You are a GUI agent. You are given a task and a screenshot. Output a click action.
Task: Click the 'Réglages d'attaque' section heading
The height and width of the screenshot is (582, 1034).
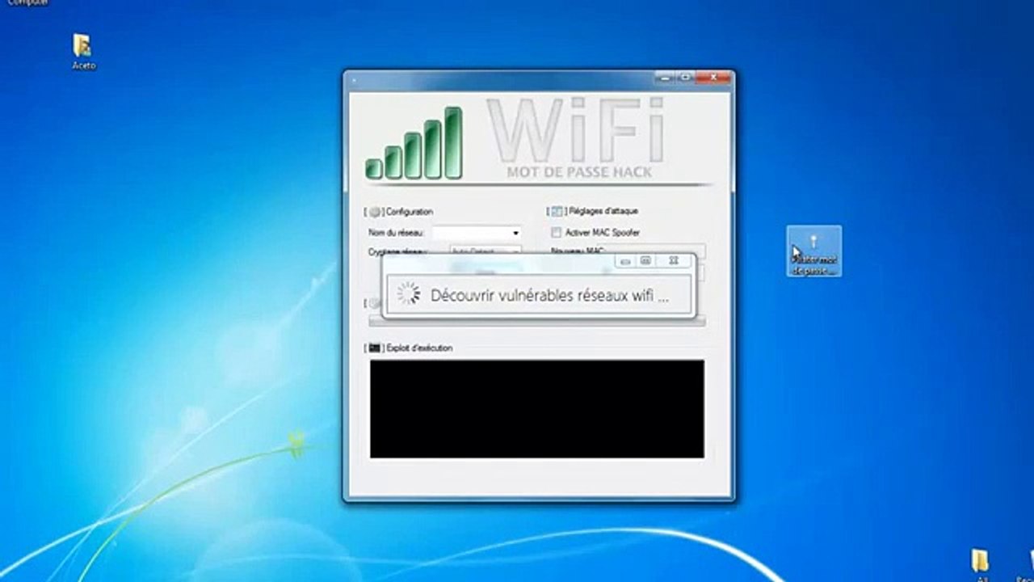[x=603, y=211]
